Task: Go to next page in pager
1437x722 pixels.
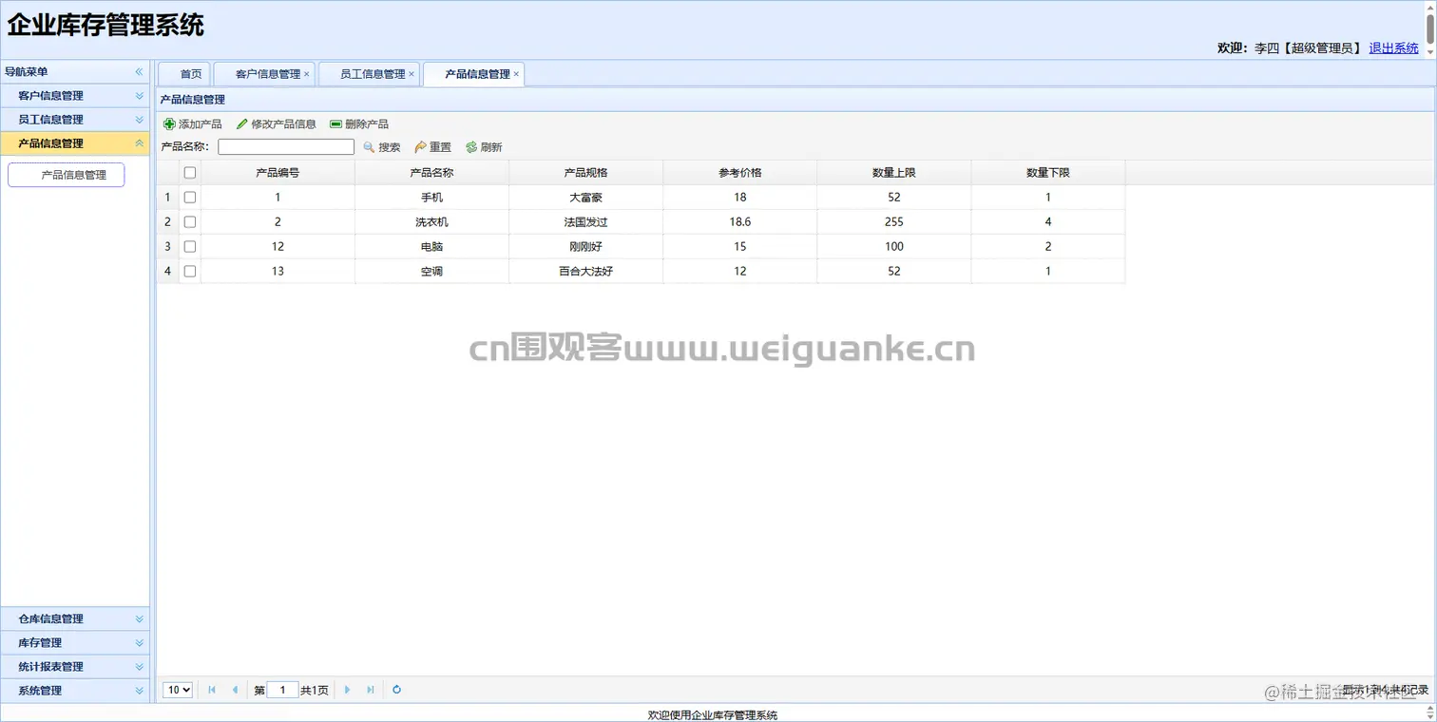Action: click(x=347, y=690)
